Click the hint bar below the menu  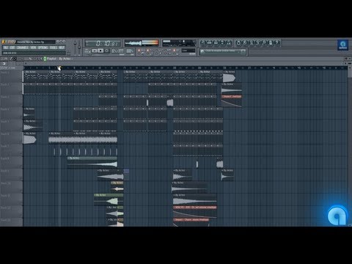[x=34, y=53]
